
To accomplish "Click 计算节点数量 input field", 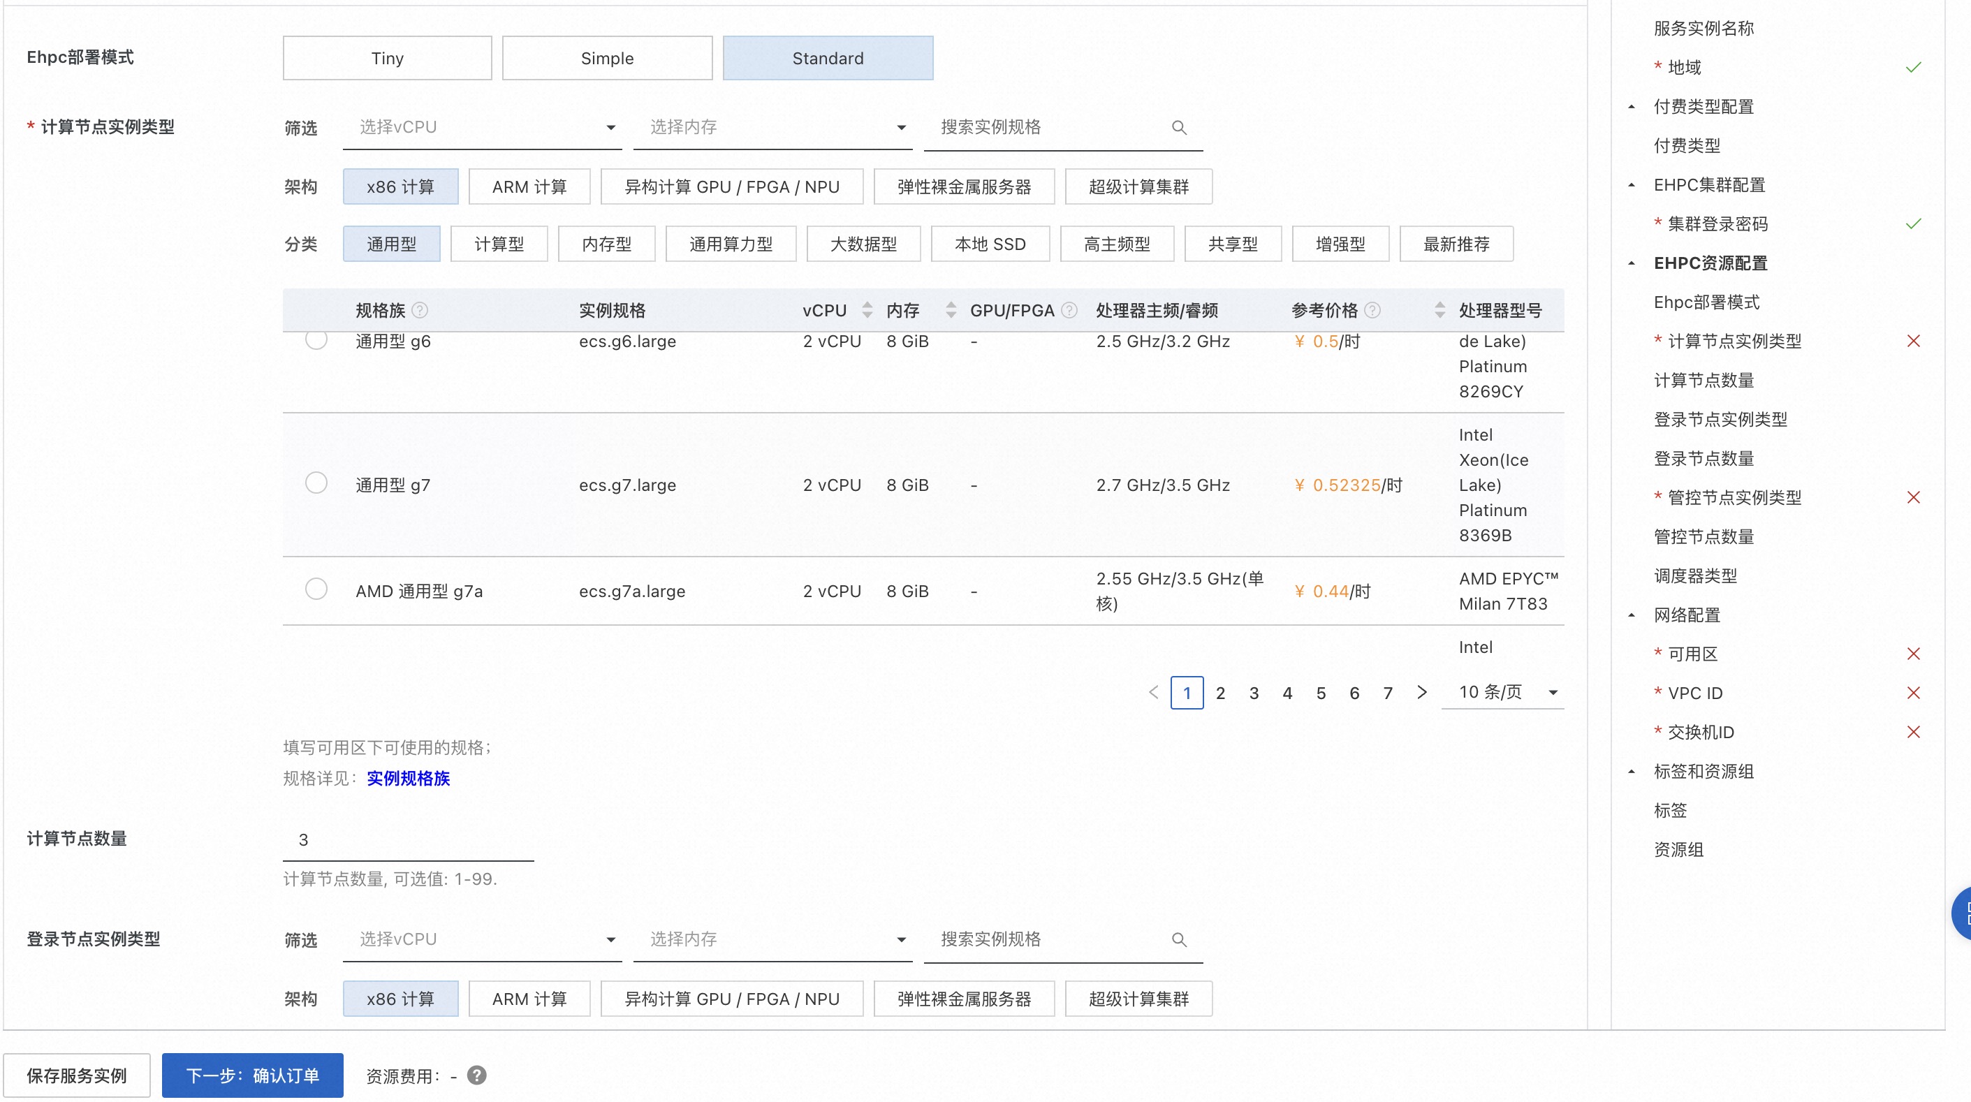I will [409, 839].
